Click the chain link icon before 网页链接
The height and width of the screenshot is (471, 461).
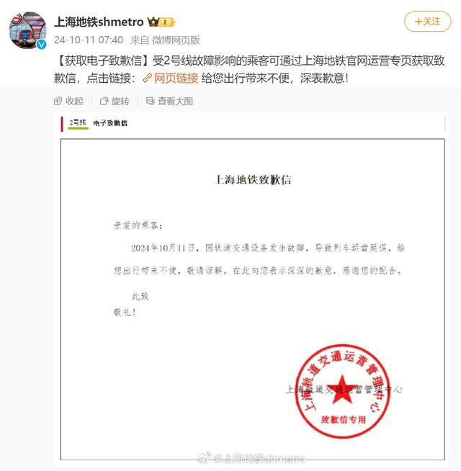pos(147,78)
